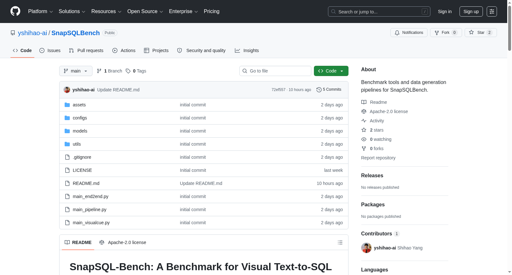Screen dimensions: 512x275
Task: Open the configs folder
Action: coord(80,118)
